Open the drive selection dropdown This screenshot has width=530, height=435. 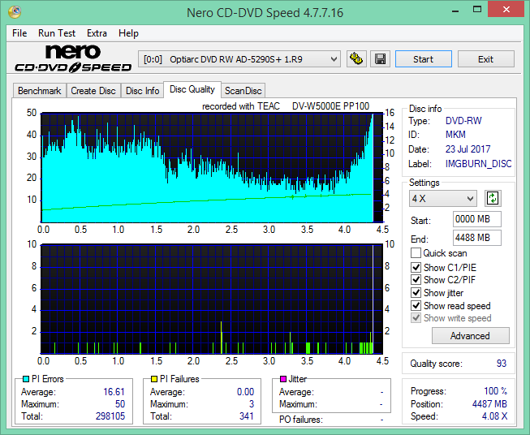tap(239, 59)
